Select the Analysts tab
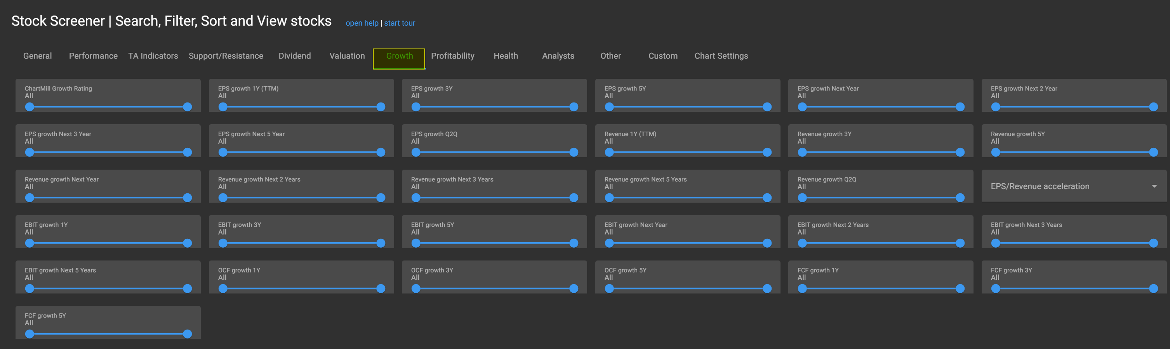Screen dimensions: 1170x349 [x=558, y=56]
